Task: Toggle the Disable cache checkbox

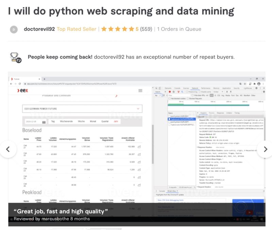Action: pyautogui.click(x=200, y=92)
